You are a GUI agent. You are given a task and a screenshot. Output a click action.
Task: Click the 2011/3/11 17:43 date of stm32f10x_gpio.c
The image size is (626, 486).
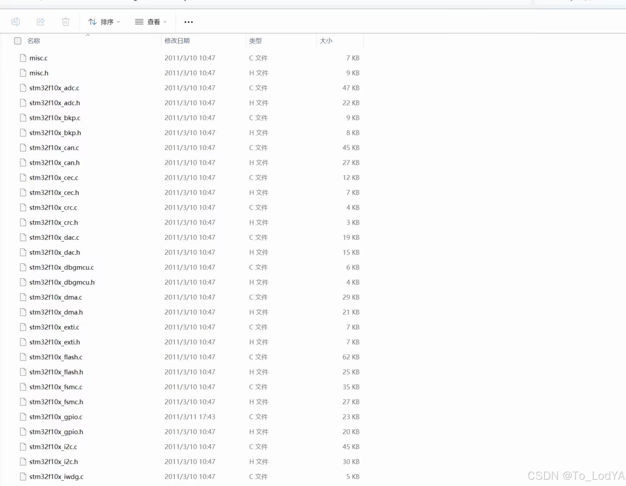click(190, 417)
